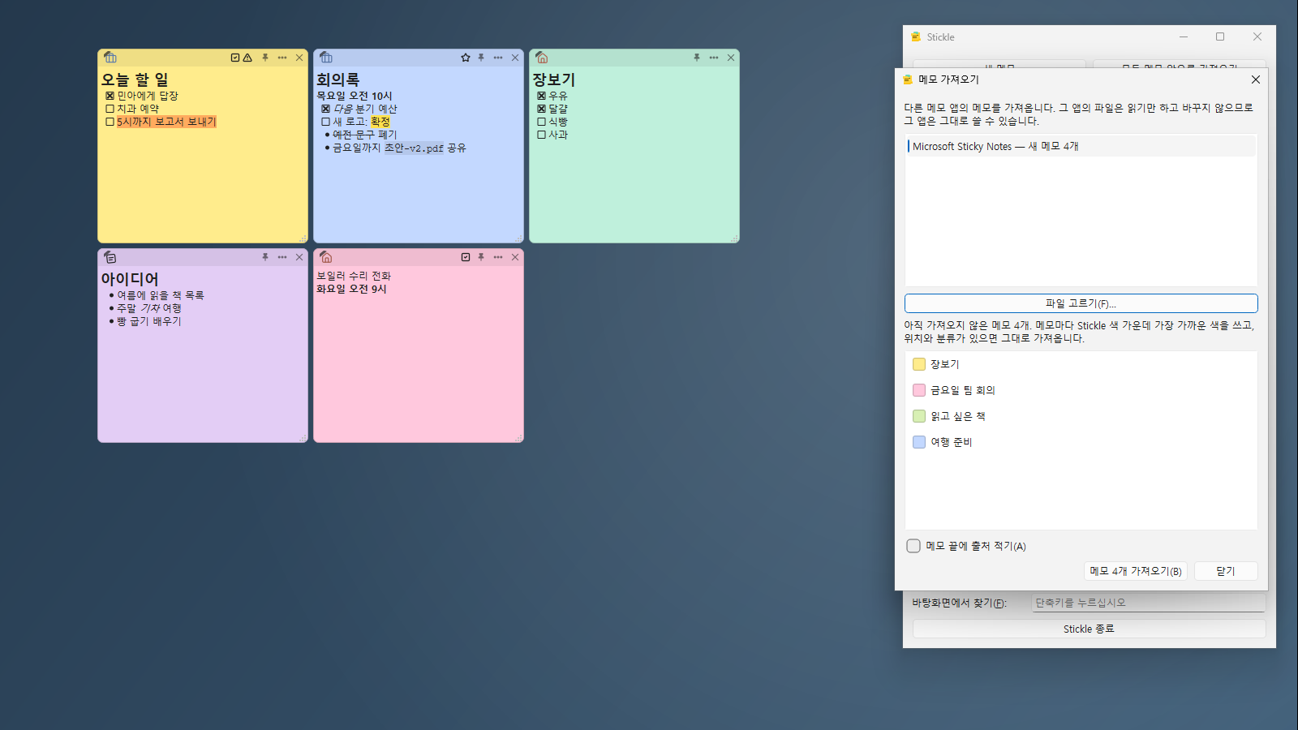1298x730 pixels.
Task: Select 읽고 싶은 책 in the import list
Action: (x=1081, y=416)
